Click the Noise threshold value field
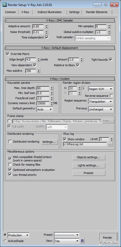The image size is (121, 247). tap(38, 32)
